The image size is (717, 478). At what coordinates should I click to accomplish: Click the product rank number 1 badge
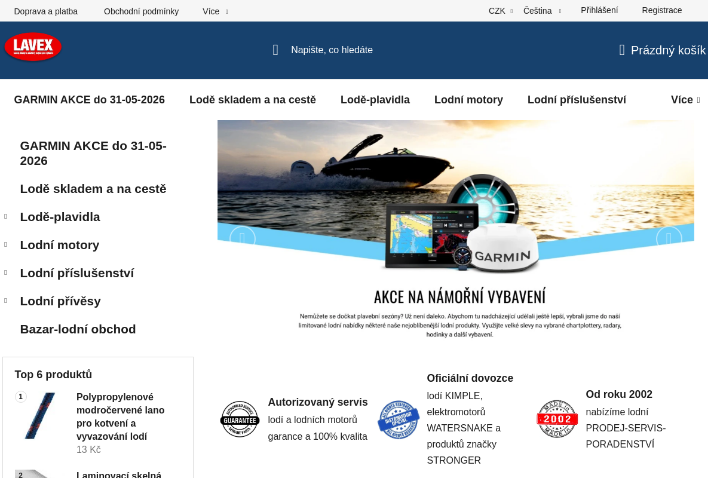pyautogui.click(x=21, y=397)
